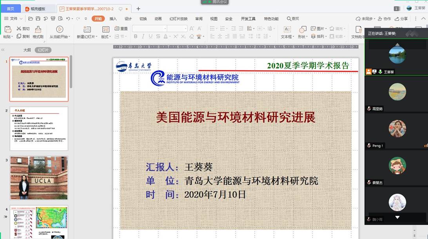Click the Save icon in quick toolbar
Screen dimensions: 428x239
tap(38, 18)
